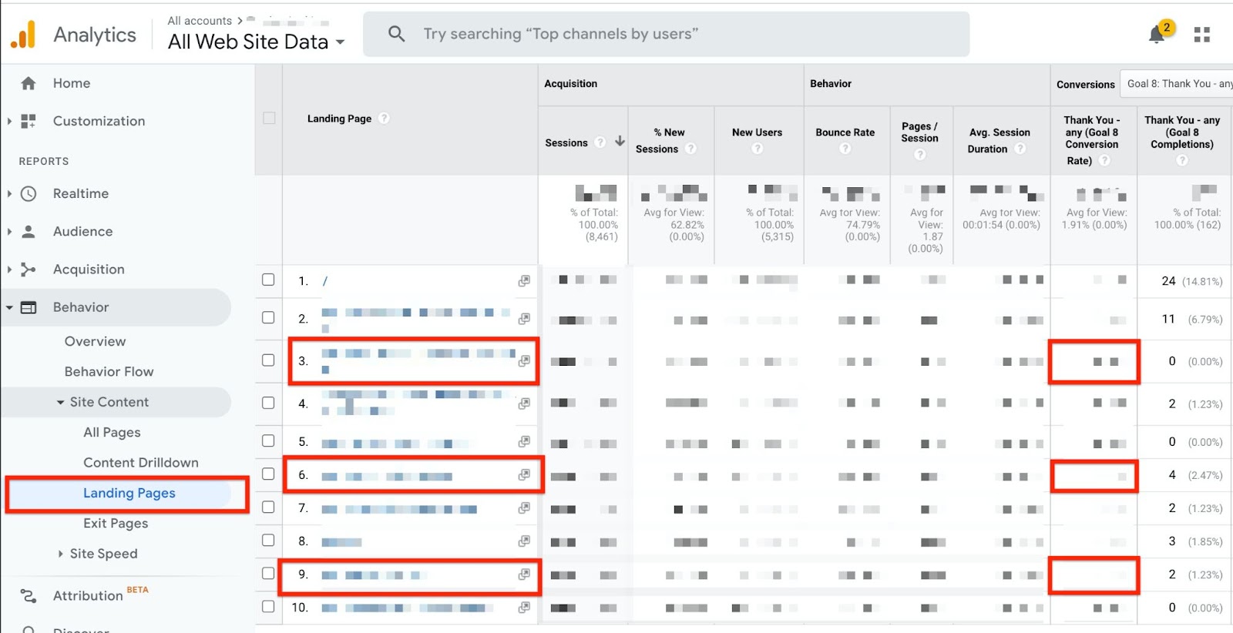The image size is (1233, 633).
Task: Click the All accounts breadcrumb link
Action: (x=200, y=21)
